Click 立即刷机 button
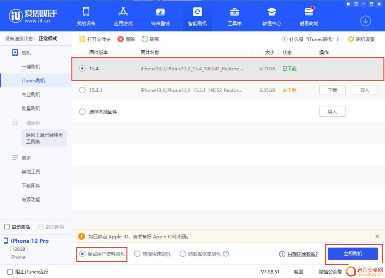 (x=353, y=254)
